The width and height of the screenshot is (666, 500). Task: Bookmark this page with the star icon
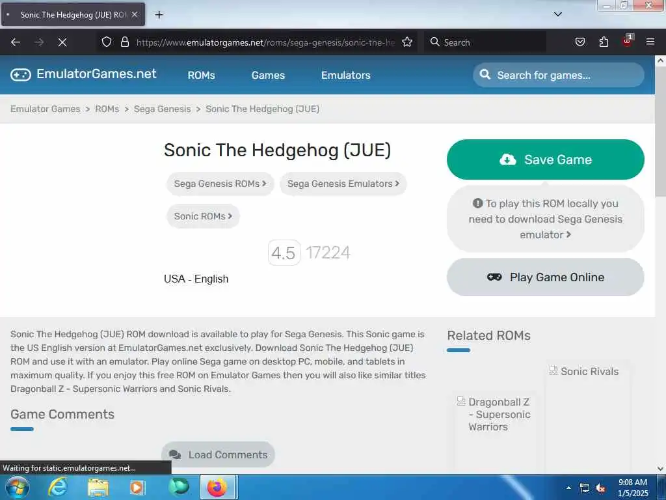407,42
